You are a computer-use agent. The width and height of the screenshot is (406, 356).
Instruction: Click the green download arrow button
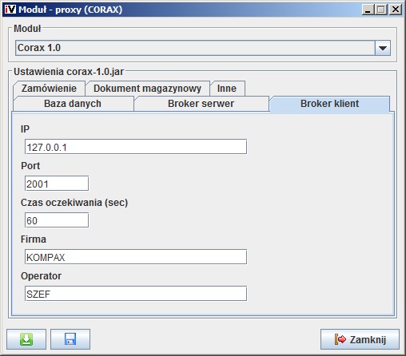[26, 339]
